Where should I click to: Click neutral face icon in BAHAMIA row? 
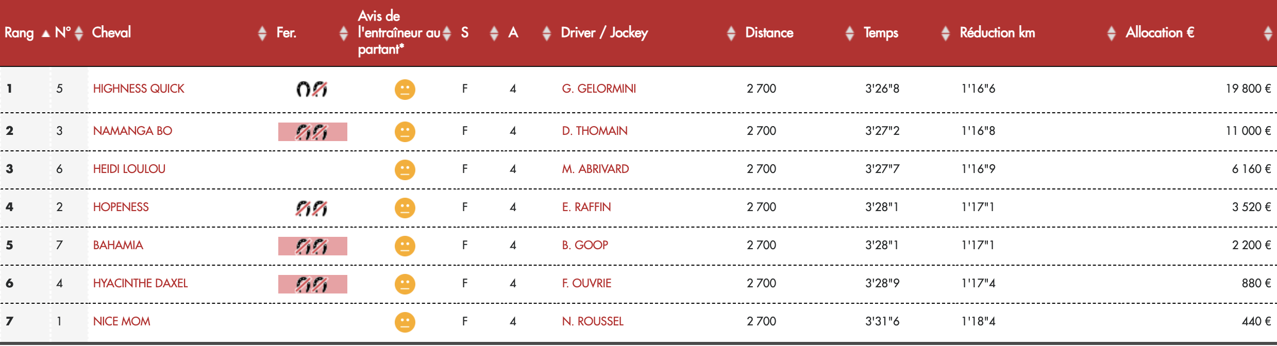[405, 246]
